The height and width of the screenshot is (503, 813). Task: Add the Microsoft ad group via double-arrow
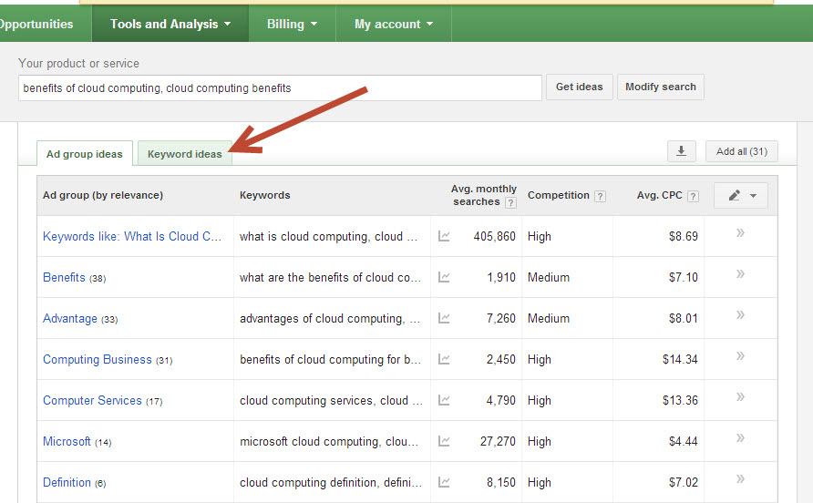[x=740, y=437]
